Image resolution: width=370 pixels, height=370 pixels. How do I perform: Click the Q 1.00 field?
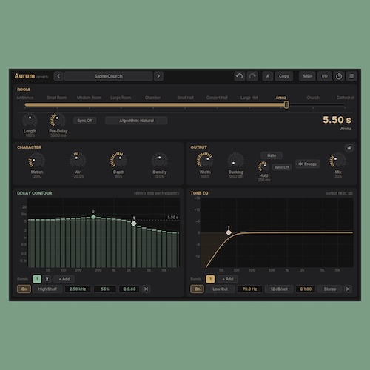[306, 289]
